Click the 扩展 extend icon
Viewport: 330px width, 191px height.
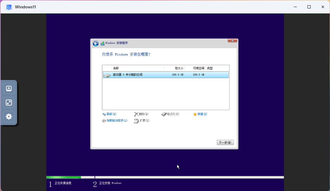point(136,121)
